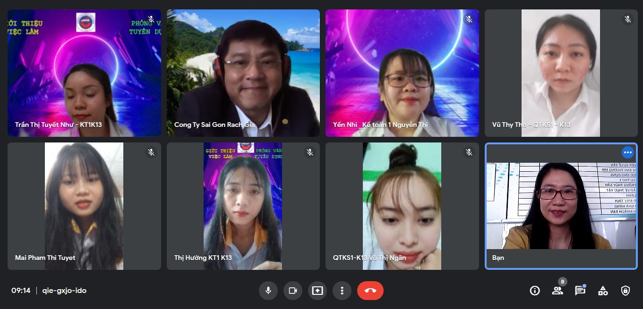This screenshot has height=309, width=643.
Task: Click the present screen icon
Action: coord(317,291)
